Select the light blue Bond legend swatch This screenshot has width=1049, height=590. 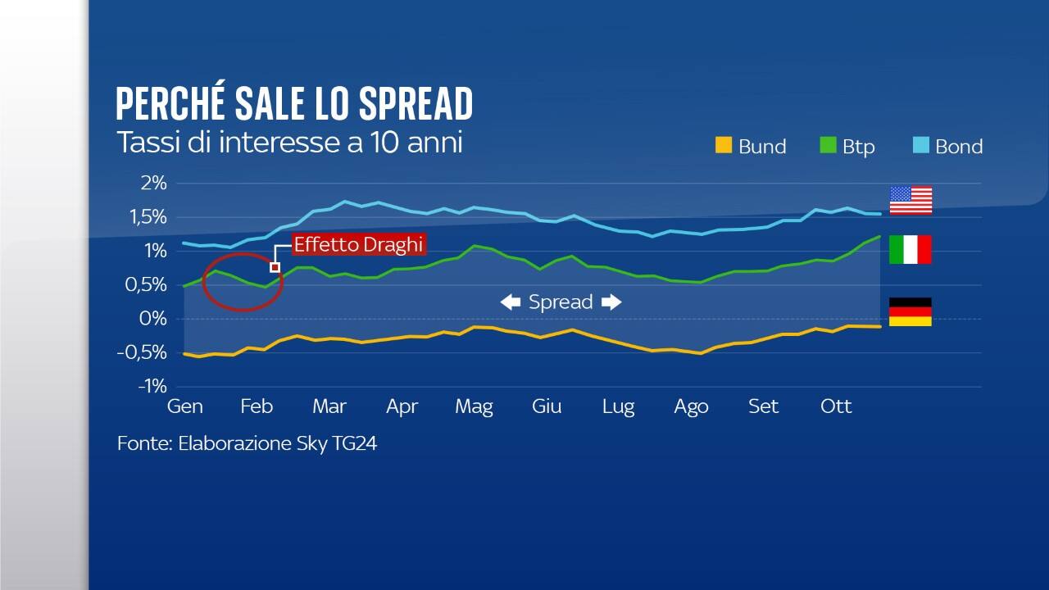(x=921, y=146)
